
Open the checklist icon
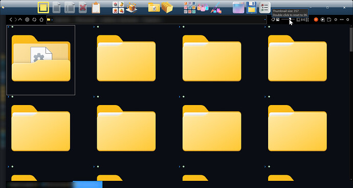(x=265, y=8)
